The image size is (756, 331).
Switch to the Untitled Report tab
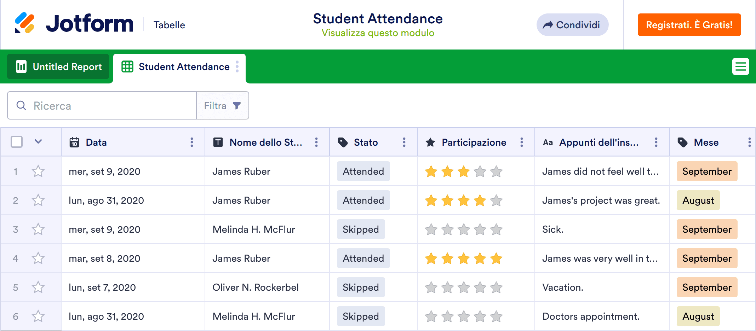coord(58,66)
